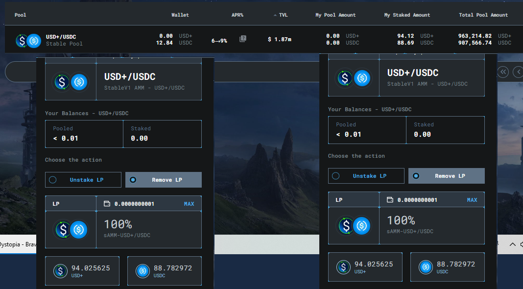Click the USD+ coin icon beside 94.025625 in left panel
Screen dimensions: 523x289
pos(60,271)
